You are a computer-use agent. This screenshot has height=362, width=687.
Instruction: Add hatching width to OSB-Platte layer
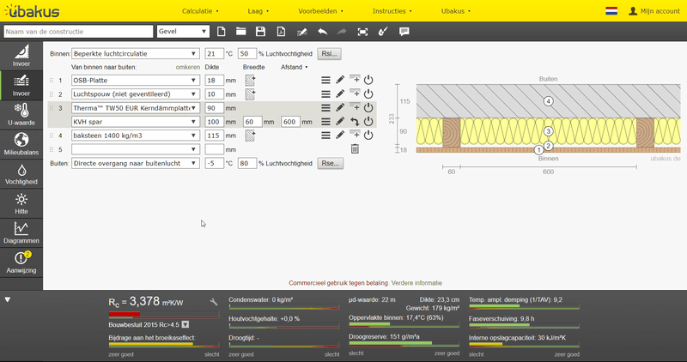(250, 80)
